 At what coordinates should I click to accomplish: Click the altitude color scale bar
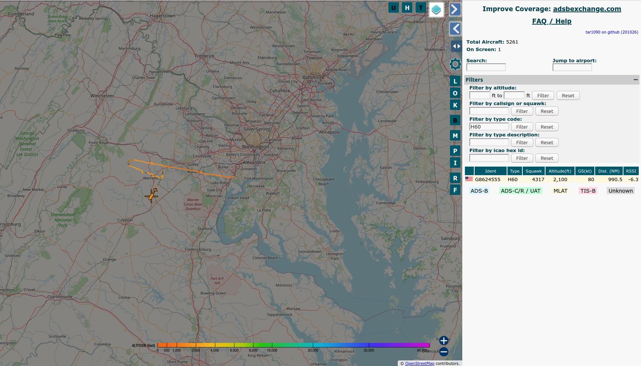pyautogui.click(x=294, y=345)
